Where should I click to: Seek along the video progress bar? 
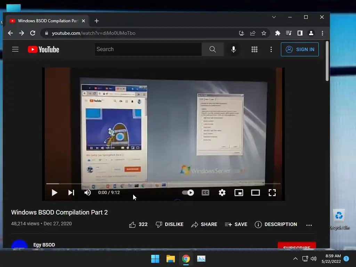pos(163,184)
